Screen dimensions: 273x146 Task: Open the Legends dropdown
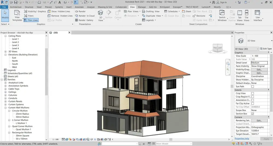click(149, 20)
